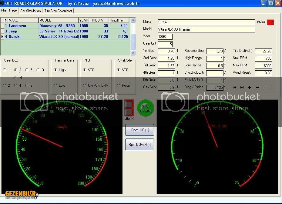This screenshot has width=282, height=204.
Task: Click the Model input field
Action: click(206, 29)
